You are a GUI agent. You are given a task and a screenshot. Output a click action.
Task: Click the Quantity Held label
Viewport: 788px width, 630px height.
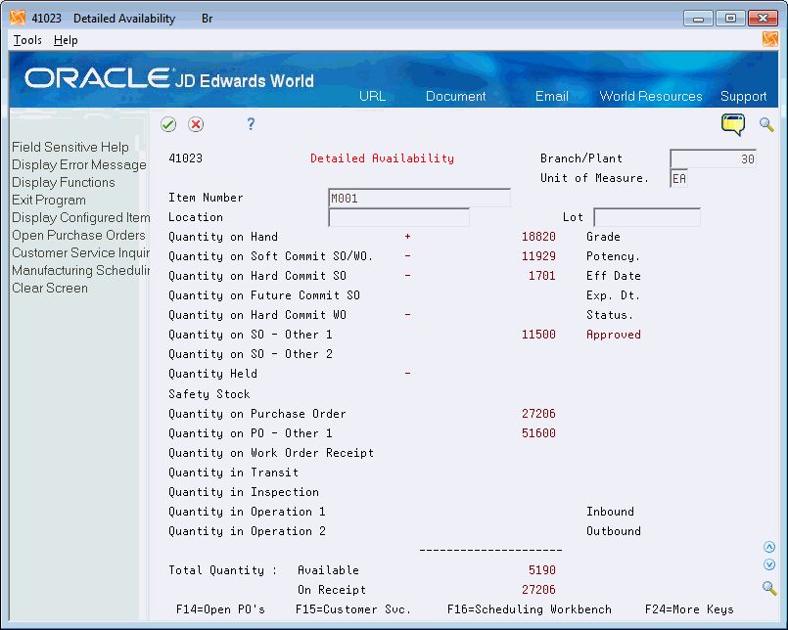click(x=213, y=374)
